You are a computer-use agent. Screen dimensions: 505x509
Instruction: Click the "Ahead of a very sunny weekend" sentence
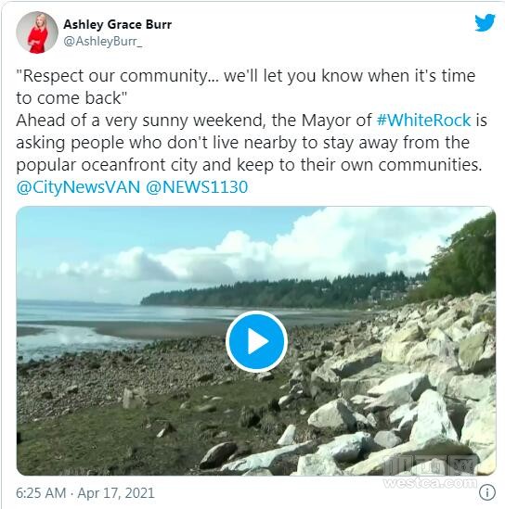coord(140,121)
